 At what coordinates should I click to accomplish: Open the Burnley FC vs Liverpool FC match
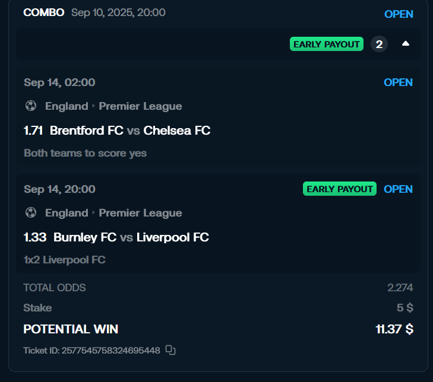pos(131,237)
